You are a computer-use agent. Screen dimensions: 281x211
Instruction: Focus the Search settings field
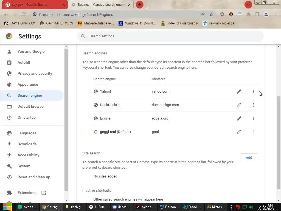point(170,36)
